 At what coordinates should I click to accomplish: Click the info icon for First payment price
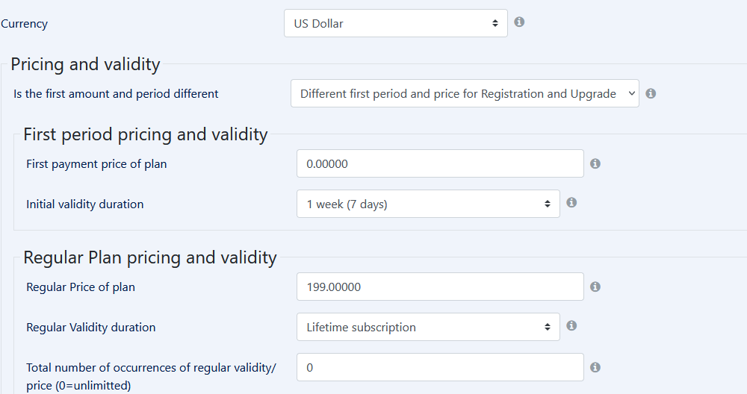pyautogui.click(x=595, y=163)
